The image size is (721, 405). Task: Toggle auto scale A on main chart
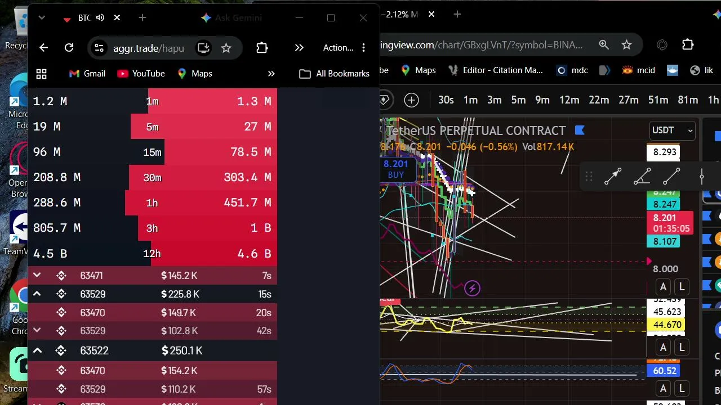point(663,287)
